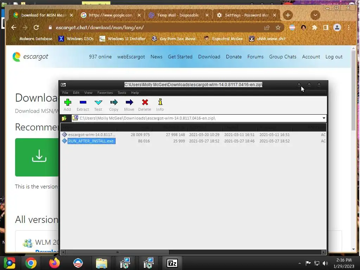Click the escargot logo on website
The image size is (360, 270).
click(30, 57)
